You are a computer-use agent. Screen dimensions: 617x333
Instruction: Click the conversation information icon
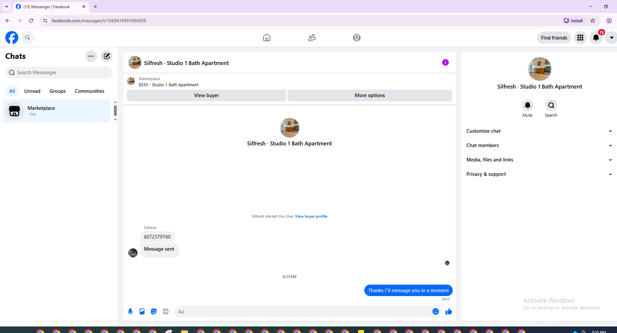(x=445, y=62)
